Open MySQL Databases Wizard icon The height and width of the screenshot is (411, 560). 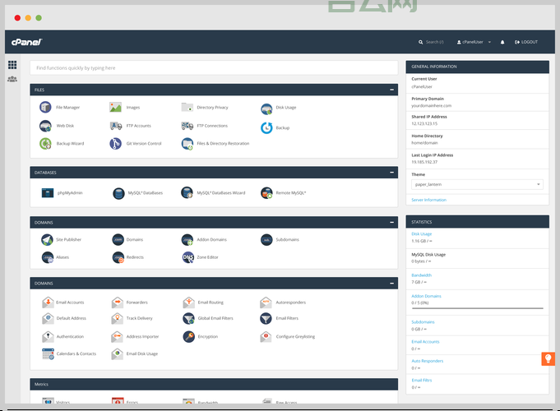pyautogui.click(x=187, y=192)
